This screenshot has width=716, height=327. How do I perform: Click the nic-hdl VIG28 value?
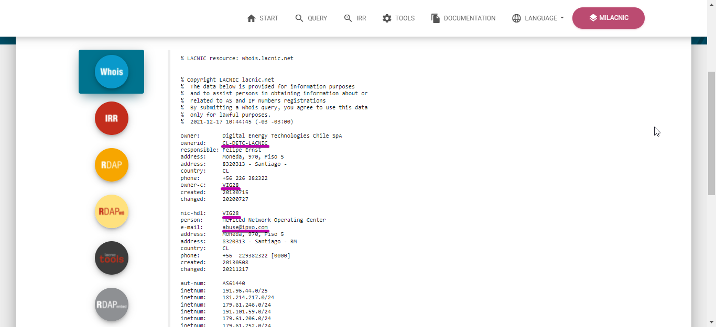pyautogui.click(x=230, y=213)
